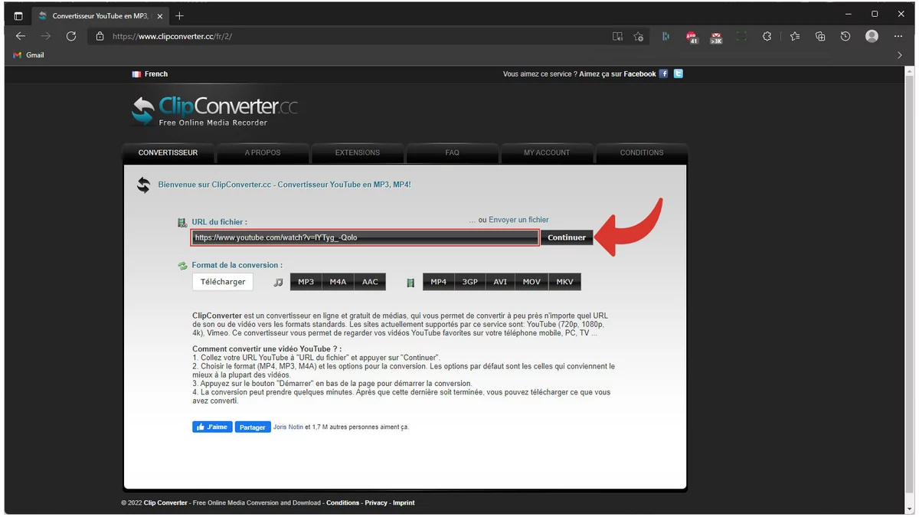This screenshot has width=919, height=517.
Task: Open the Collections icon
Action: coord(820,36)
